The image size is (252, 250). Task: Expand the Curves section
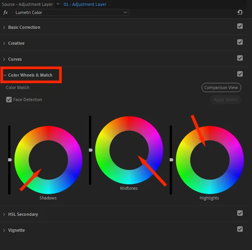[x=4, y=59]
